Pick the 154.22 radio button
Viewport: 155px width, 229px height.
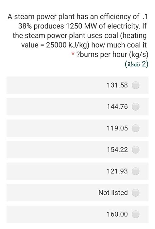[136, 150]
